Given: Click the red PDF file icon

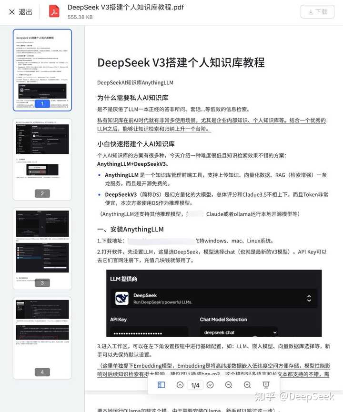Looking at the screenshot, I should (x=54, y=11).
